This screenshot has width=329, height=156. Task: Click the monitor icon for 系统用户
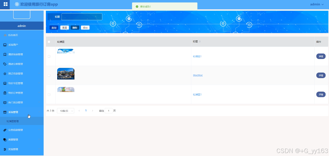[5, 45]
